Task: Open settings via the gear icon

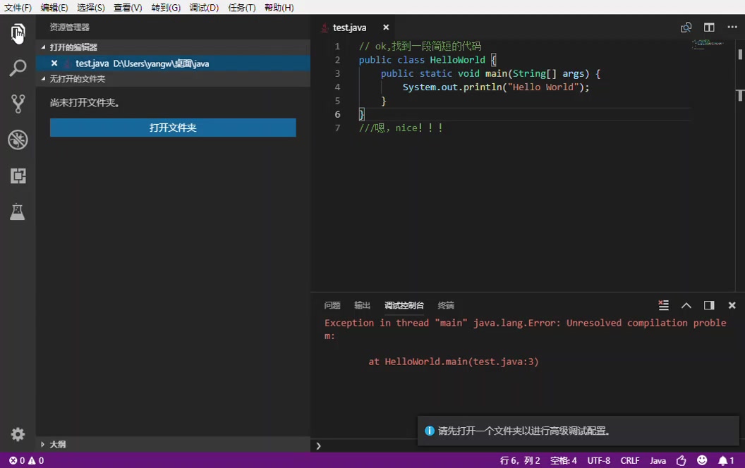Action: pyautogui.click(x=18, y=434)
